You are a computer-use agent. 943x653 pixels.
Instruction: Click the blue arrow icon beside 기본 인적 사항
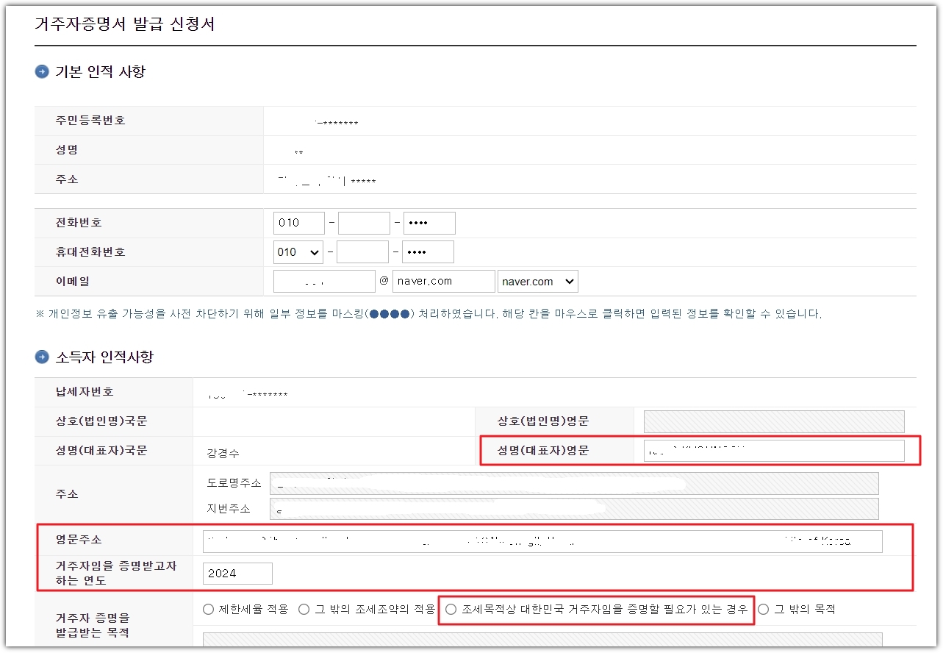[x=41, y=71]
